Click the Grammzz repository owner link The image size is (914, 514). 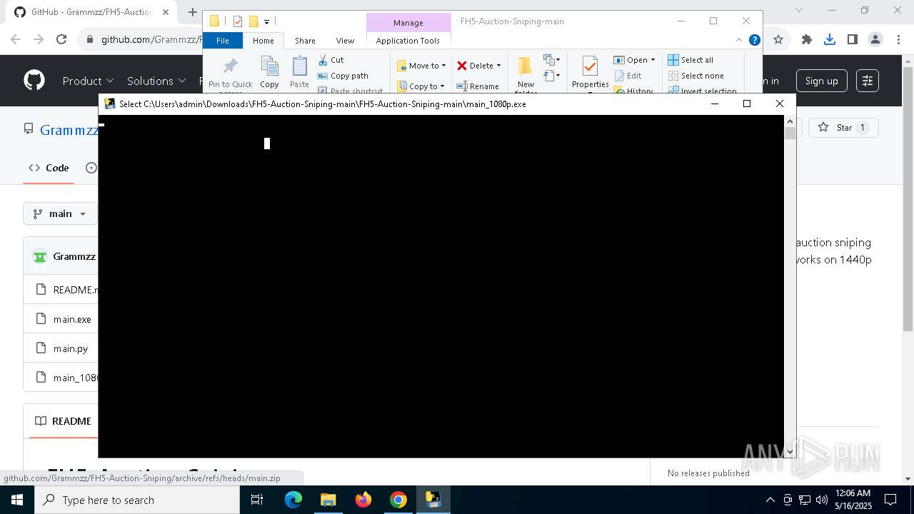coord(69,130)
